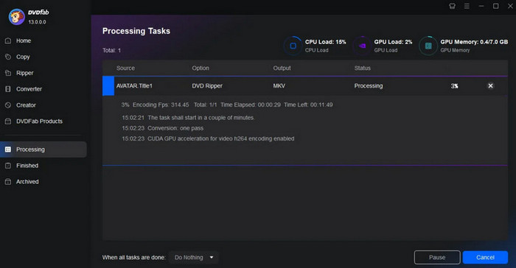Image resolution: width=516 pixels, height=268 pixels.
Task: Click the blue progress bar on AVATAR row
Action: [x=108, y=86]
